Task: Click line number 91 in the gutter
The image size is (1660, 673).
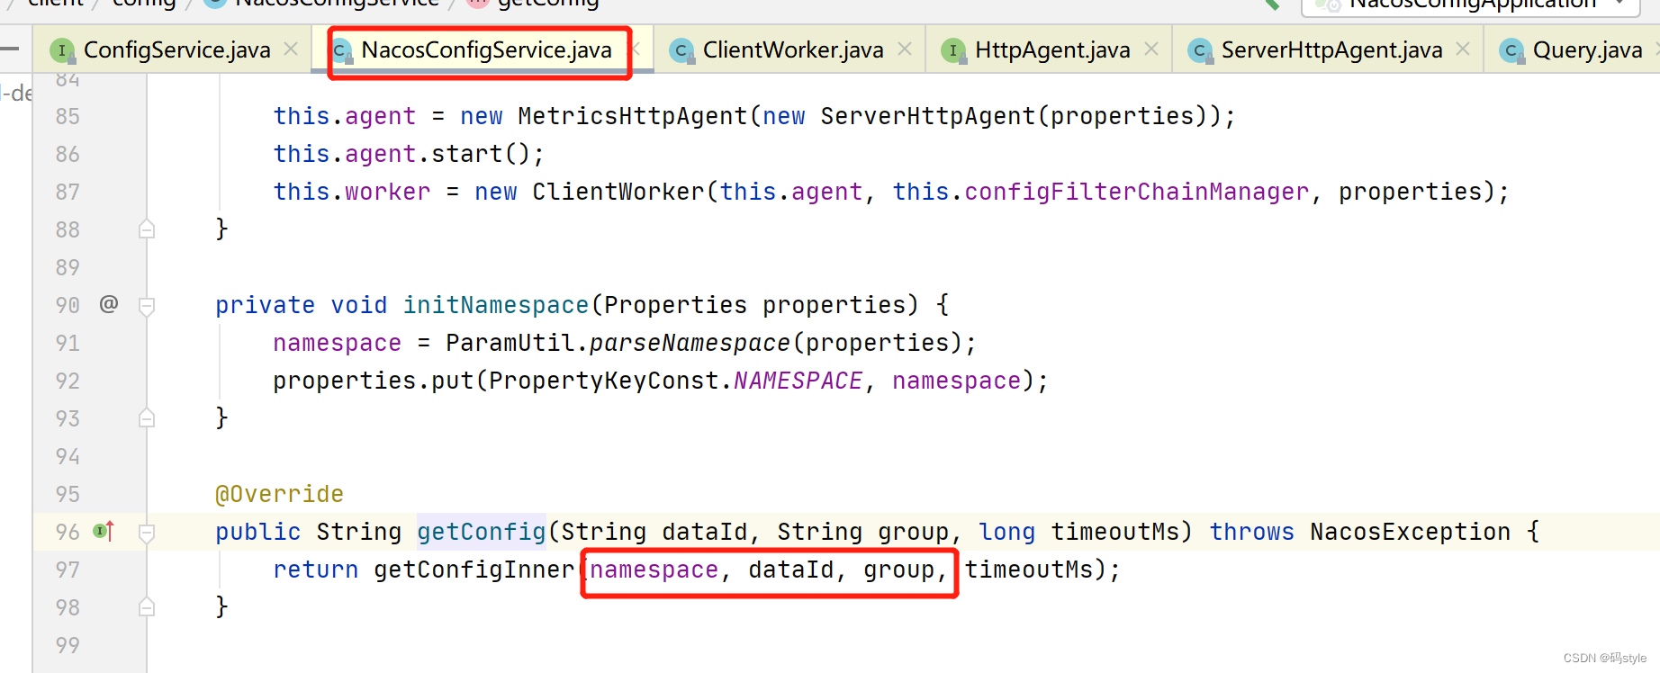Action: [x=68, y=343]
